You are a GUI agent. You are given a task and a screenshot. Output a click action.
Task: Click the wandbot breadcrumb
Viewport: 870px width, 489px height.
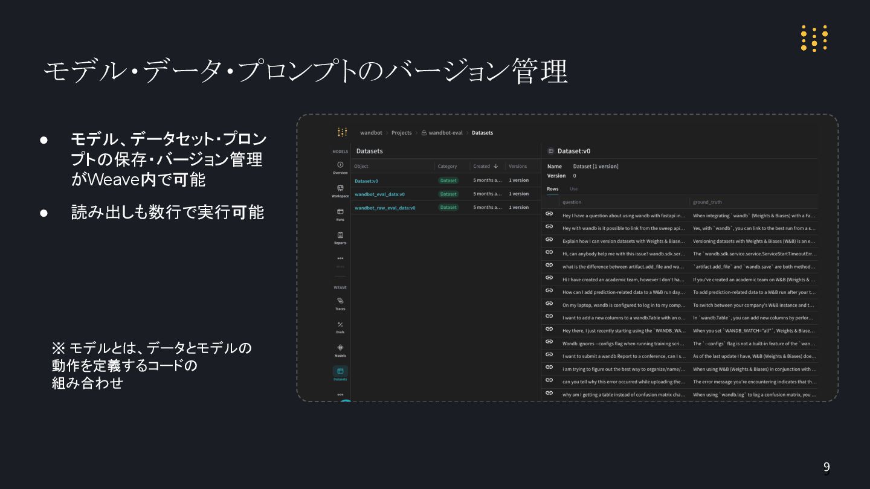[x=370, y=133]
